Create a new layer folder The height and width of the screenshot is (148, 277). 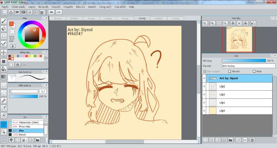click(x=230, y=140)
